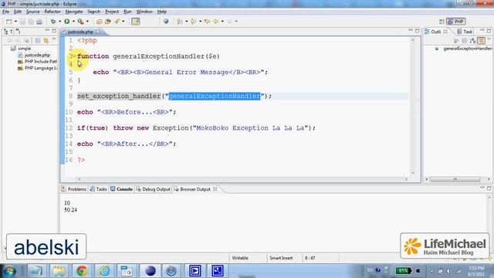Toggle Mark Occurrences in the toolbar
The image size is (494, 278).
point(136,22)
